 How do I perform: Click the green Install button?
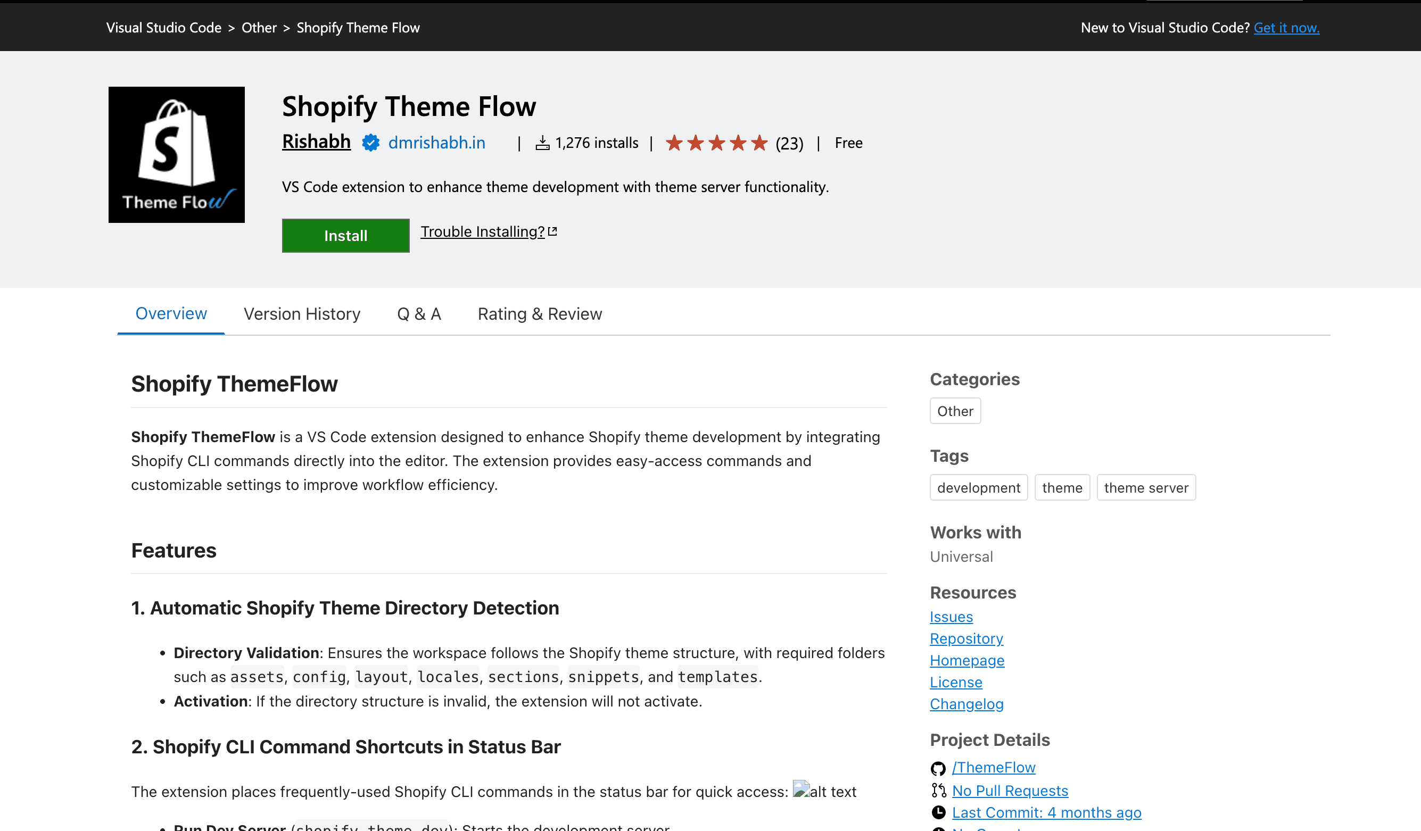(x=345, y=236)
